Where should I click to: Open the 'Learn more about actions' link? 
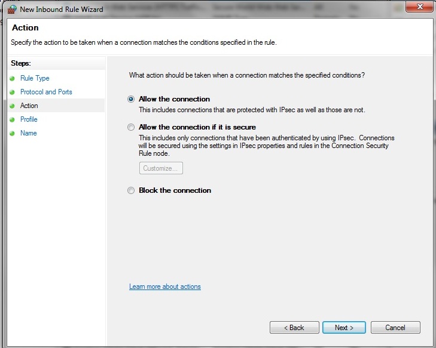(165, 287)
